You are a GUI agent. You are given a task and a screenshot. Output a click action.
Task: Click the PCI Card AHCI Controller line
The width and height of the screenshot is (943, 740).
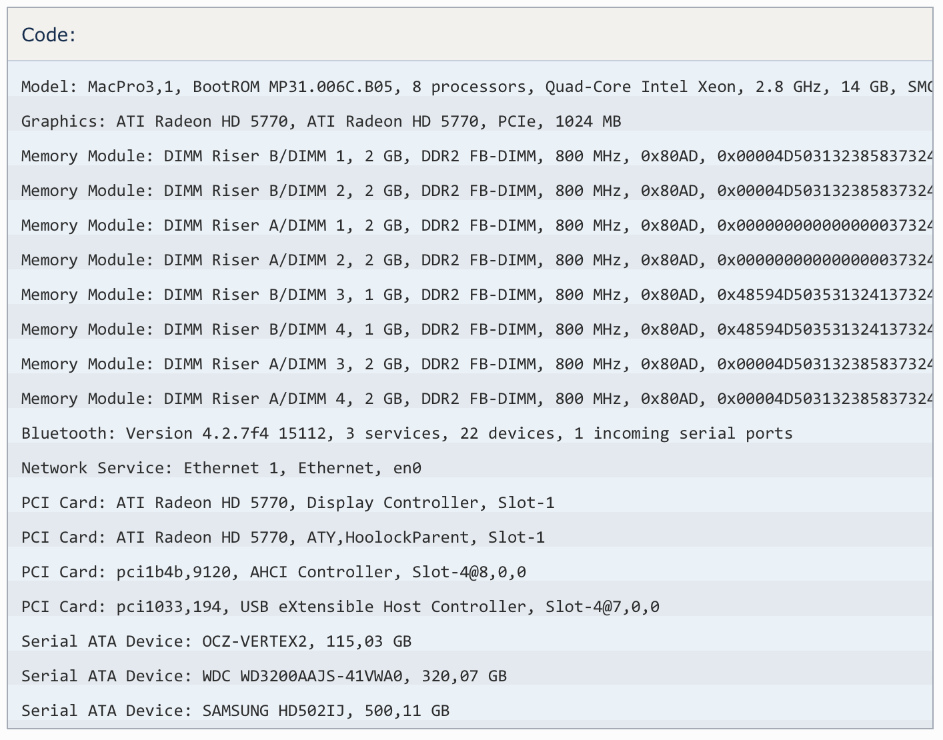click(x=273, y=572)
